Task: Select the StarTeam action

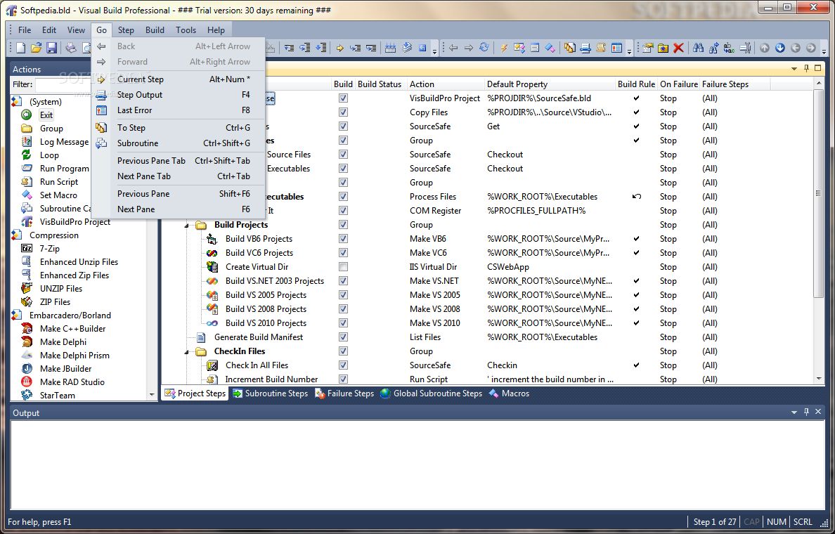Action: click(58, 395)
